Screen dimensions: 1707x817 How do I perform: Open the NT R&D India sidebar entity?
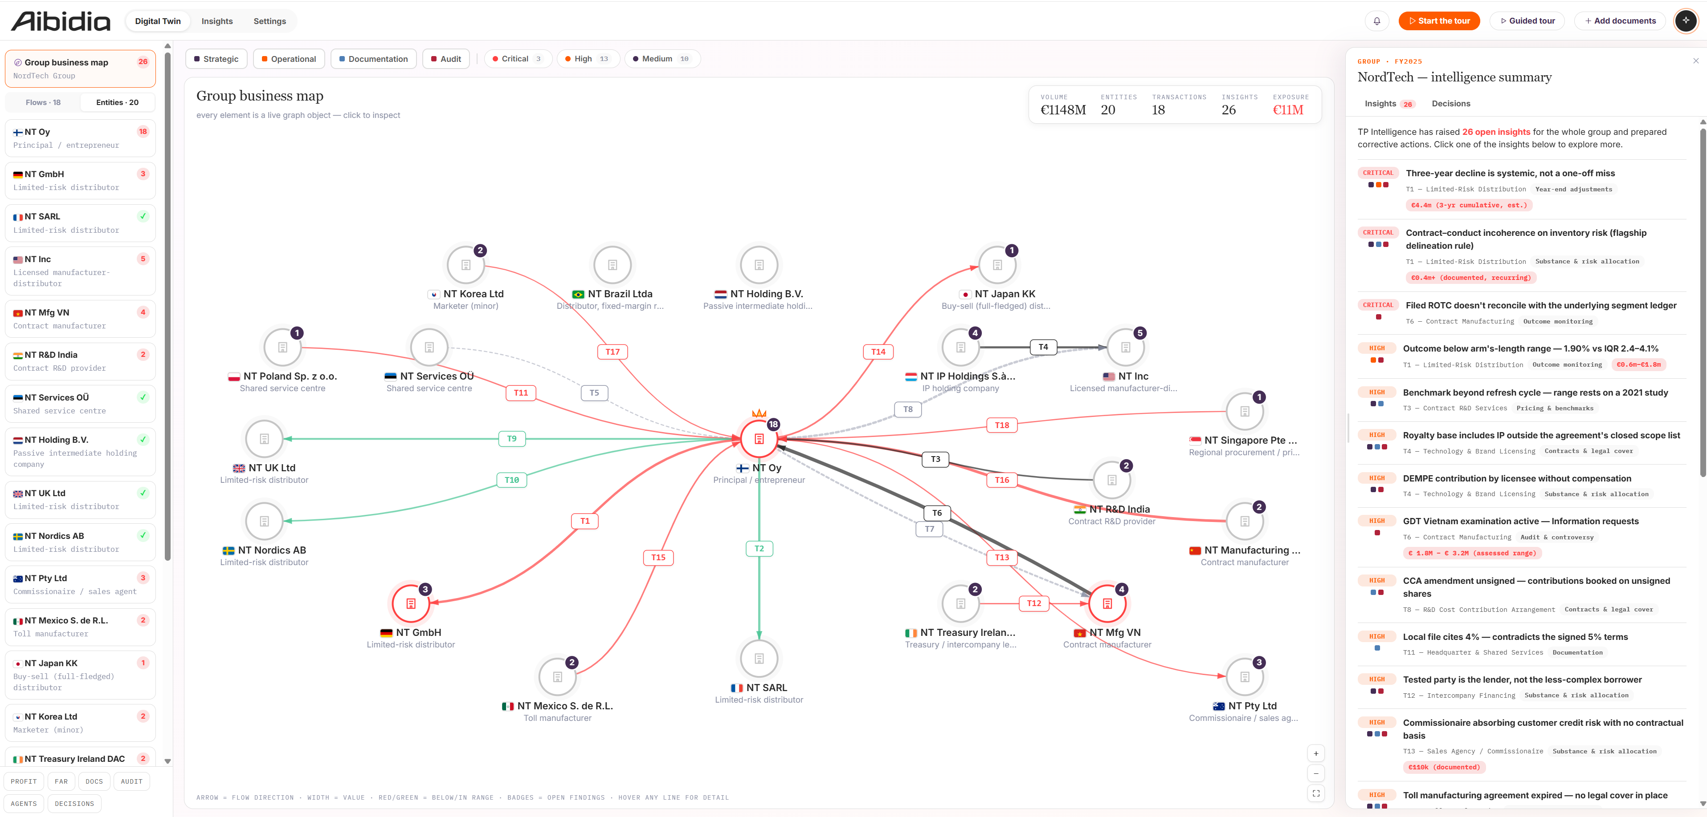80,361
